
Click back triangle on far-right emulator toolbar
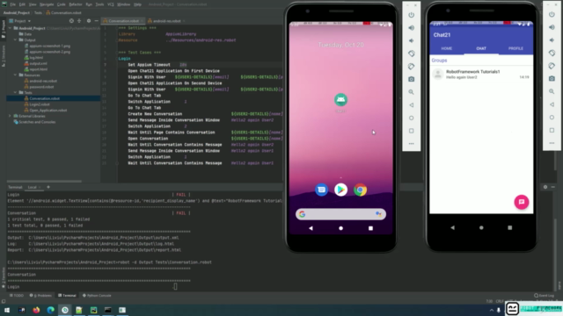click(x=552, y=104)
